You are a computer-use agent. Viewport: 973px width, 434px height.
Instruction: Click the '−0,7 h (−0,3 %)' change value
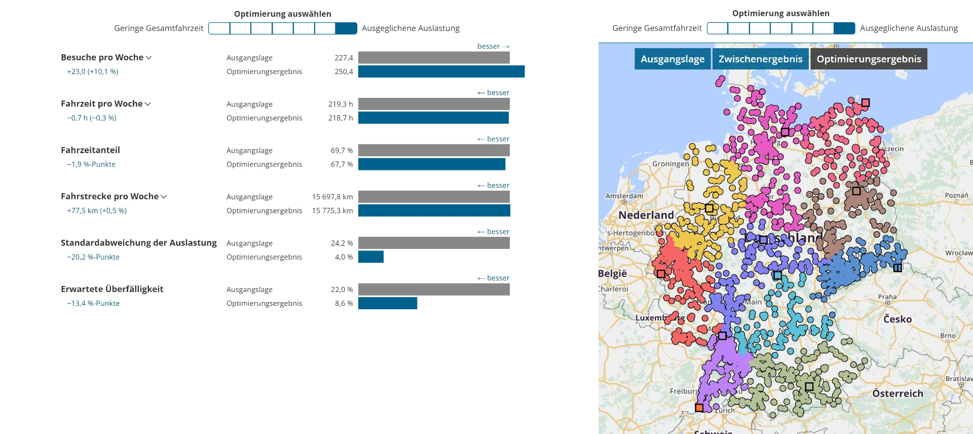tap(92, 118)
